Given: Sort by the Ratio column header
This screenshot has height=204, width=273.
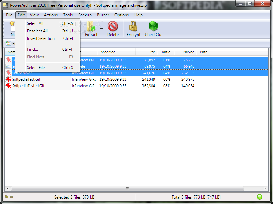Looking at the screenshot, I should tap(166, 52).
